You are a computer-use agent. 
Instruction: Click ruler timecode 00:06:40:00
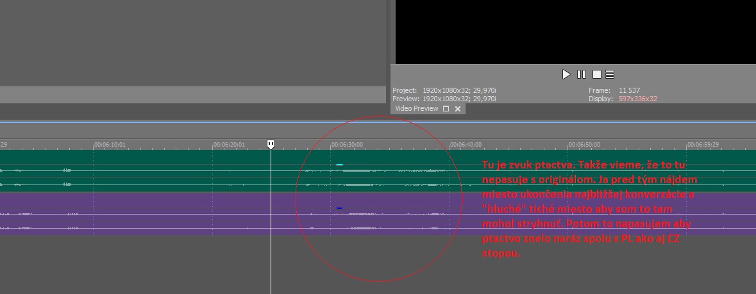[x=466, y=145]
